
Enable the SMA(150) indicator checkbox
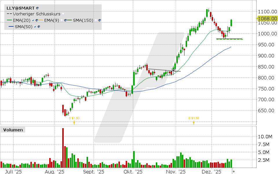tap(96, 20)
